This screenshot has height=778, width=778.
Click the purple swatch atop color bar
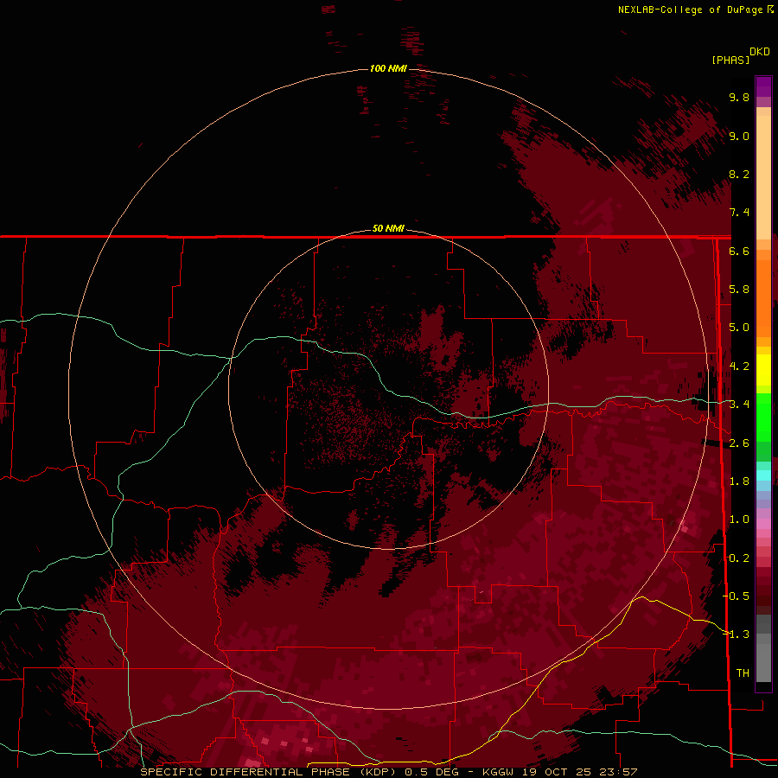763,87
